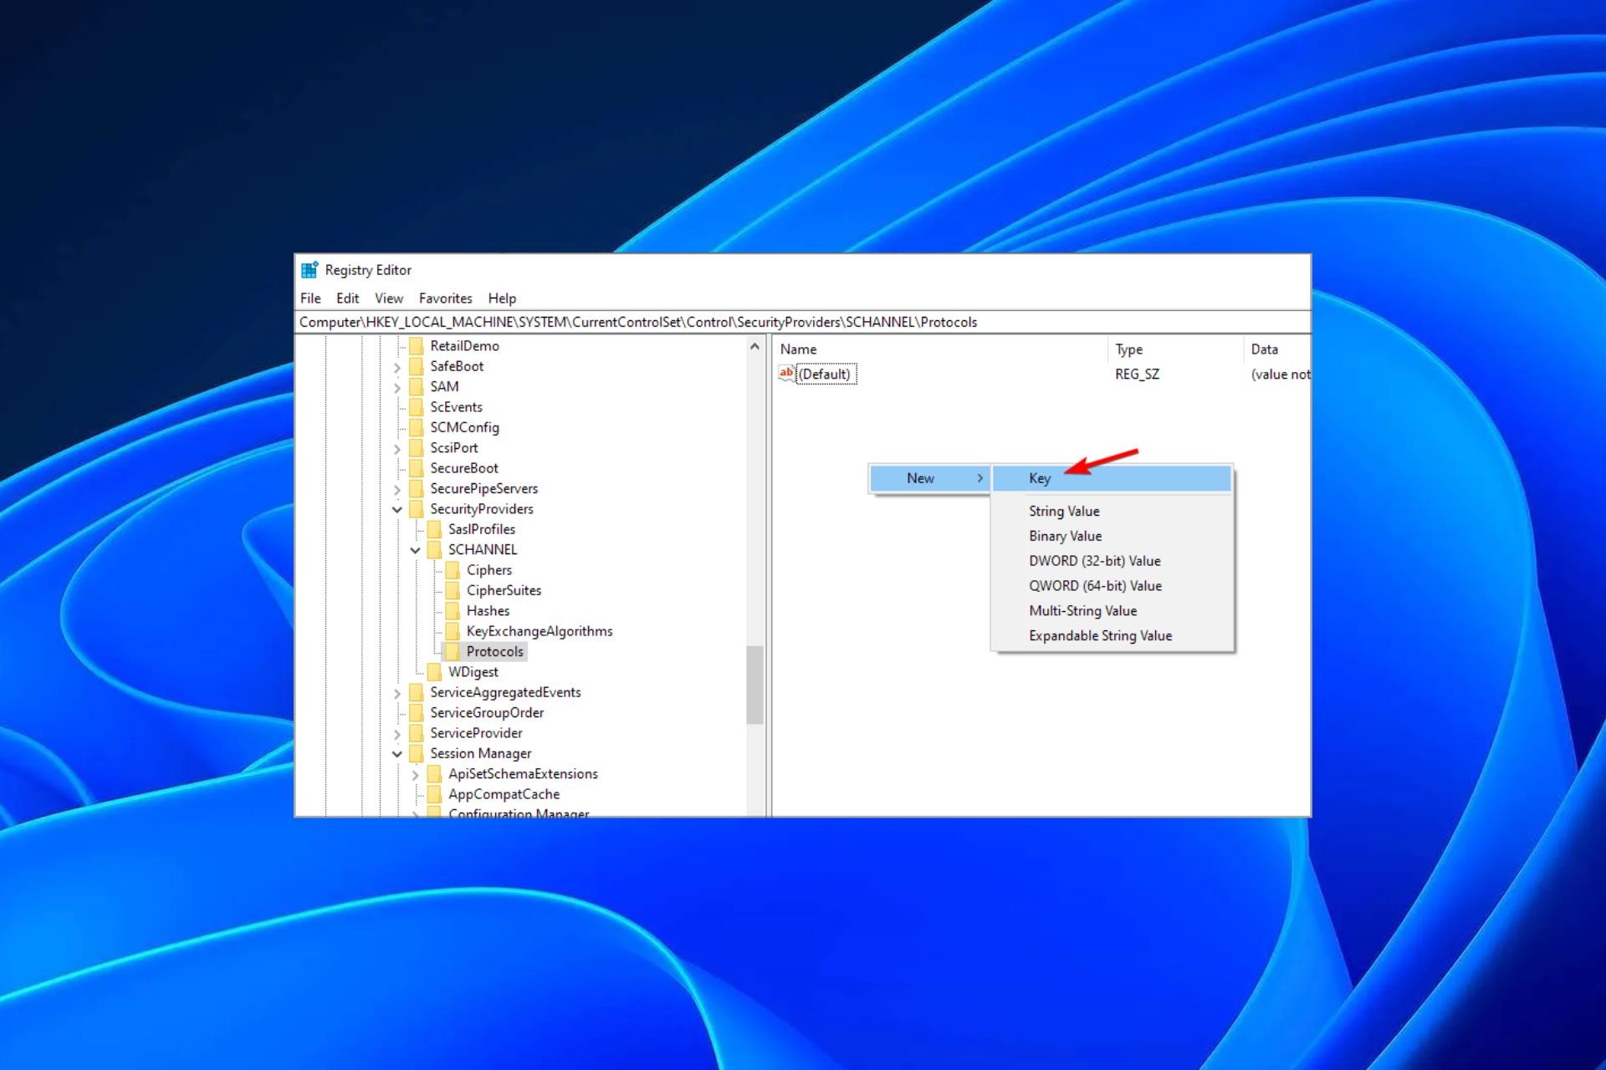This screenshot has height=1070, width=1606.
Task: Click the SaslProfiles folder icon
Action: (434, 529)
